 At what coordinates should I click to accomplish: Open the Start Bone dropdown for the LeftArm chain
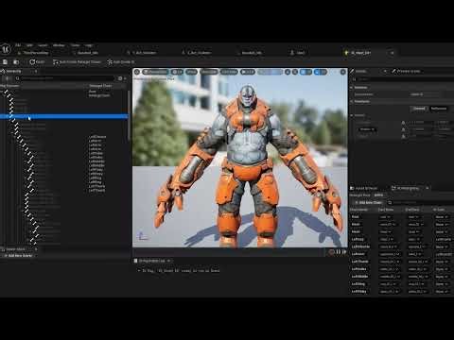tap(390, 254)
